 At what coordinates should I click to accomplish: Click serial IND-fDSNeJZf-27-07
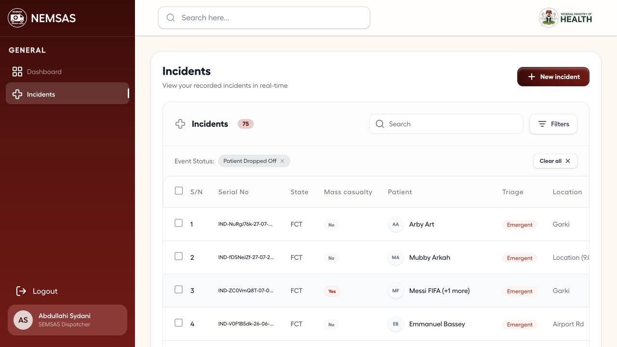point(246,257)
